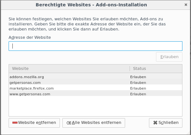This screenshot has width=191, height=135.
Task: Choose the www.getpersonas.com list entry
Action: 30,94
